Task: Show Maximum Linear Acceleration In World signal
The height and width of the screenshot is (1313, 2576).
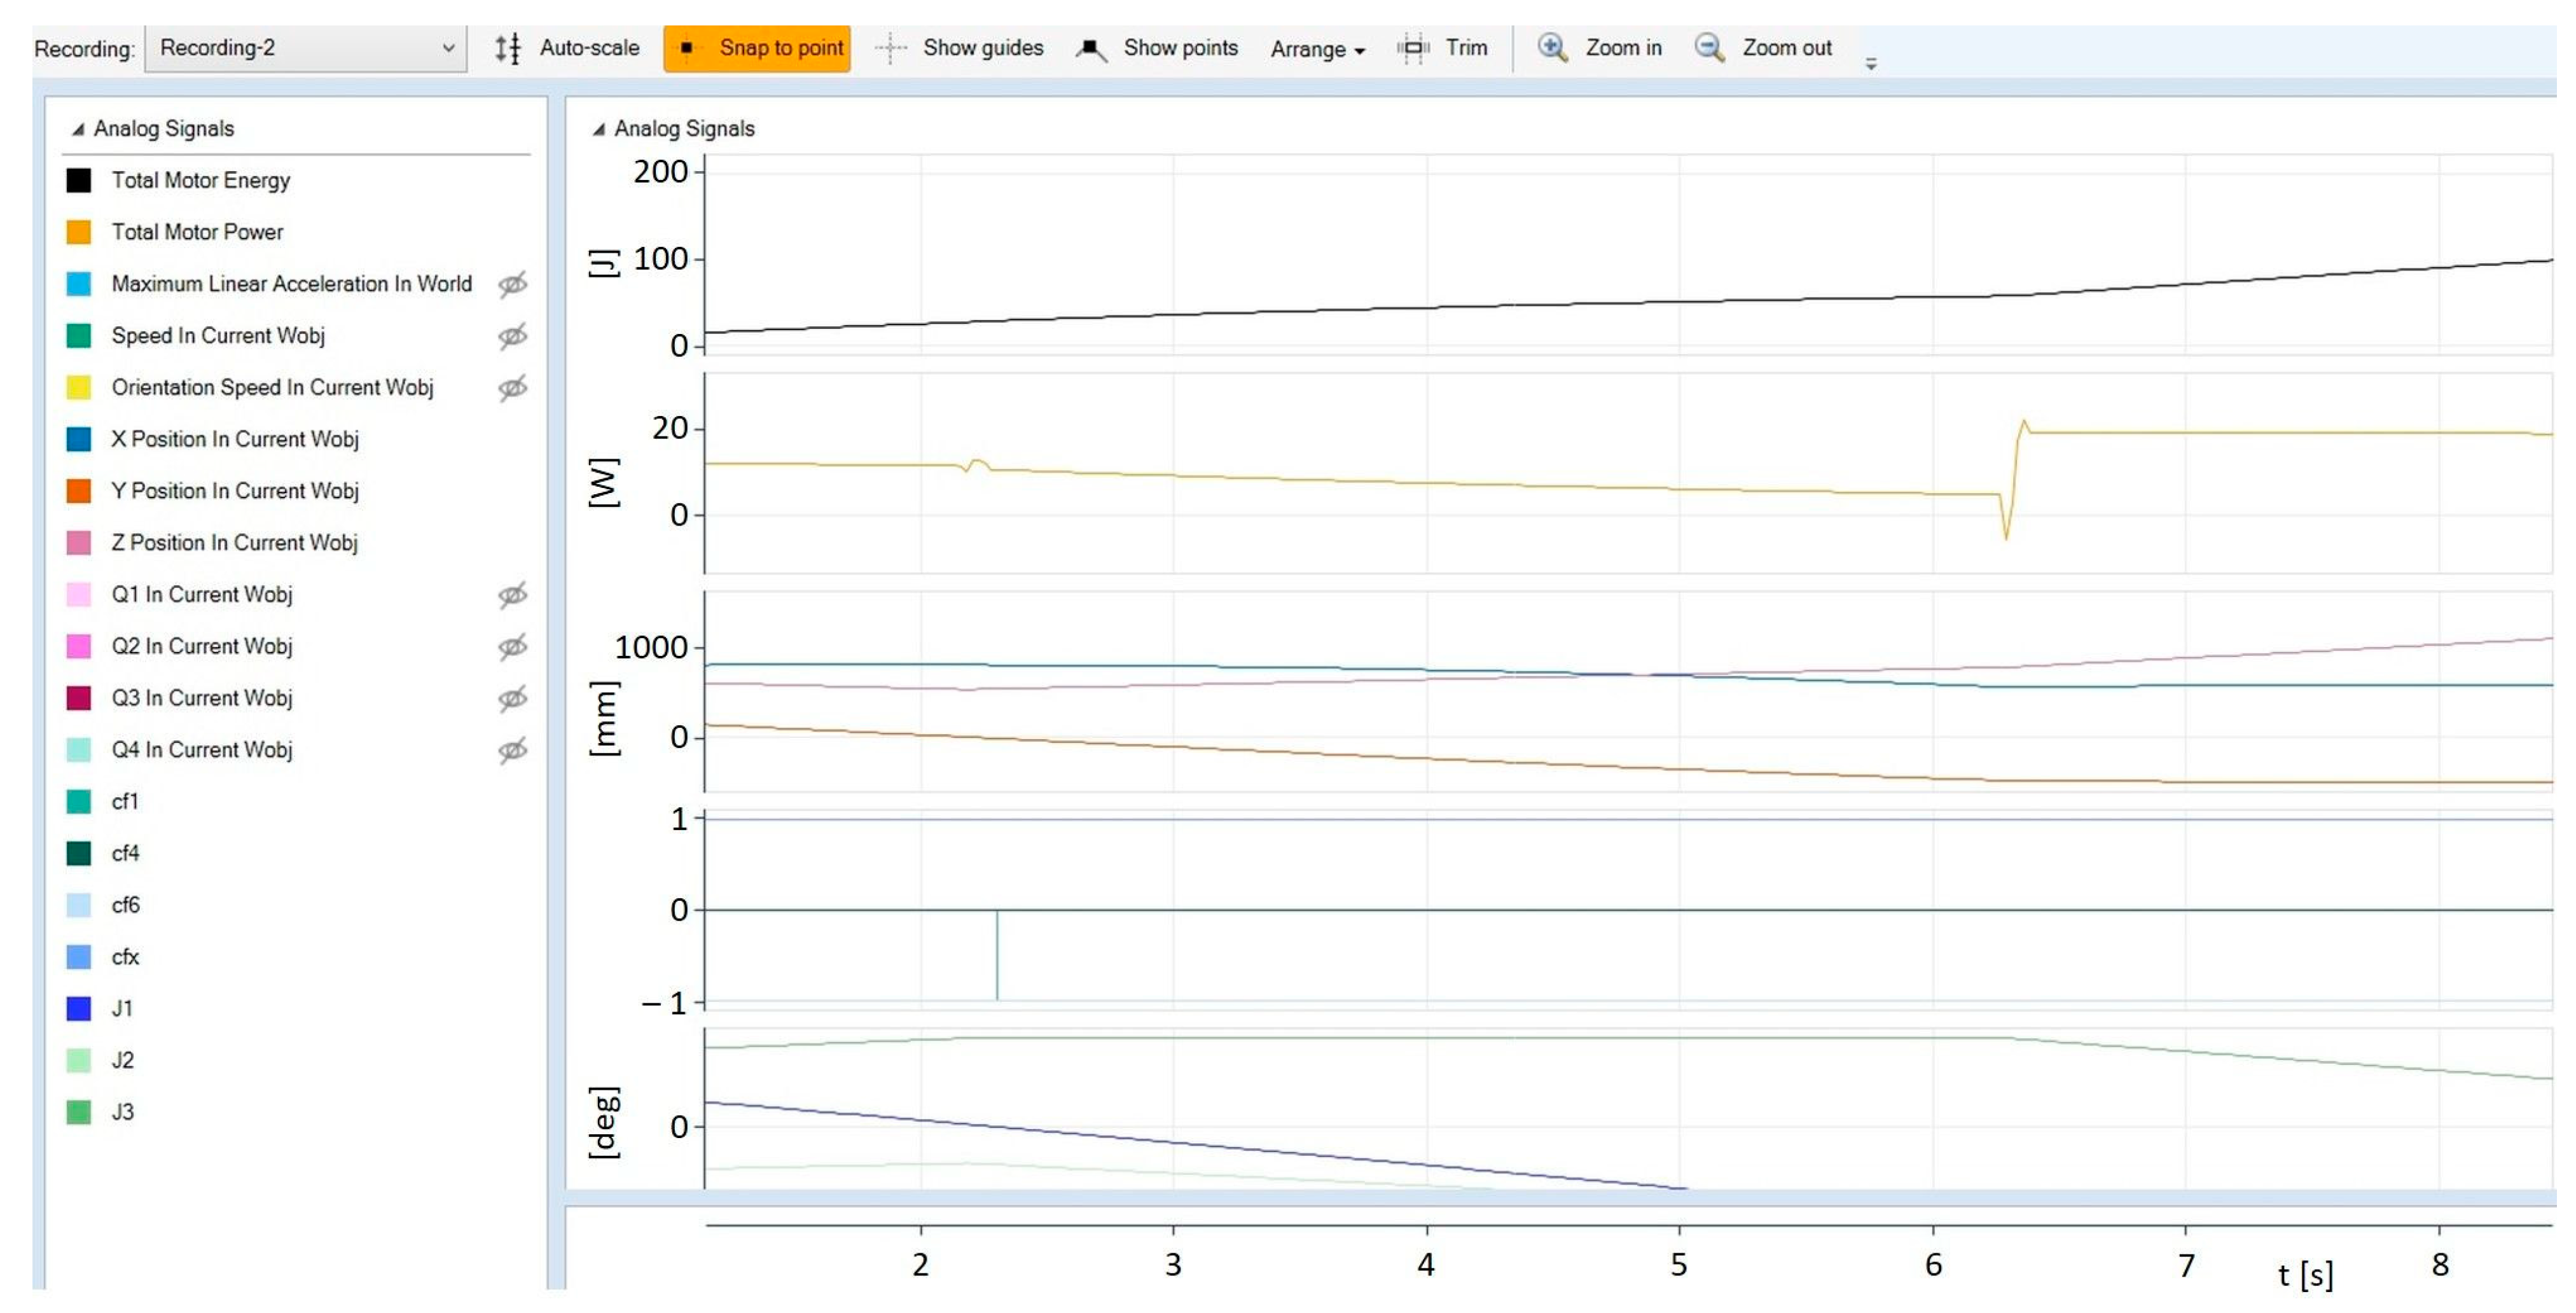Action: 512,284
